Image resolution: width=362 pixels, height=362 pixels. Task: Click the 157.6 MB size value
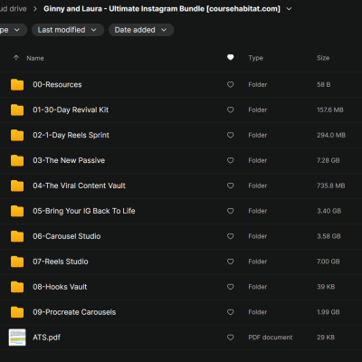[x=330, y=110]
